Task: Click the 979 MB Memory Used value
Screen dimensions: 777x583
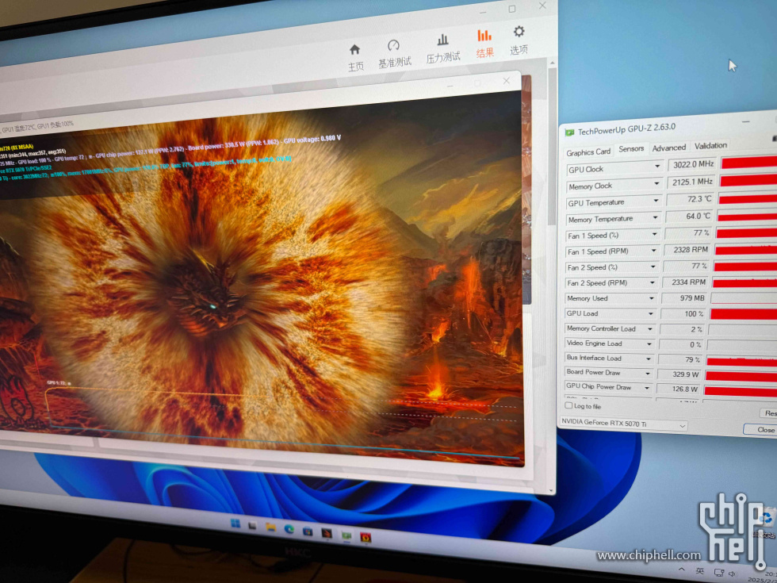Action: coord(684,298)
